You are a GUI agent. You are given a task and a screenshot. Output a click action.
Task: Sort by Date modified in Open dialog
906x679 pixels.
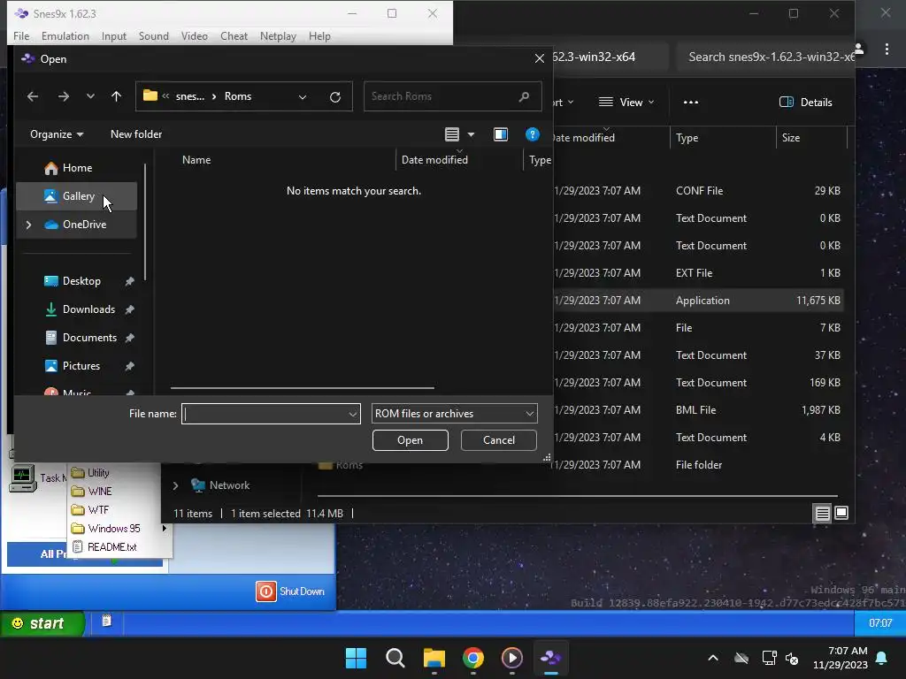click(434, 160)
